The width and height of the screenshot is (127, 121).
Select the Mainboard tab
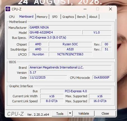point(26,16)
